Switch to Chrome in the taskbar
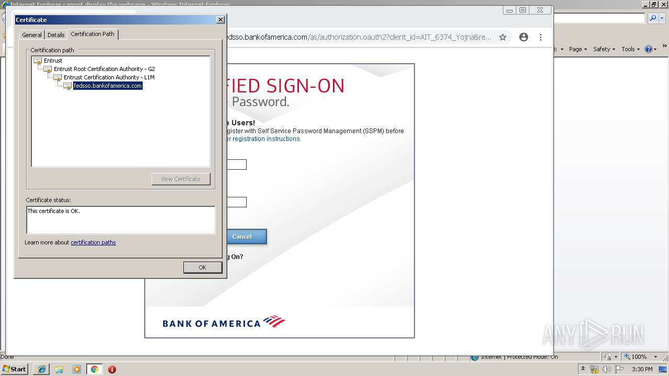Screen dimensions: 669x376 95,369
